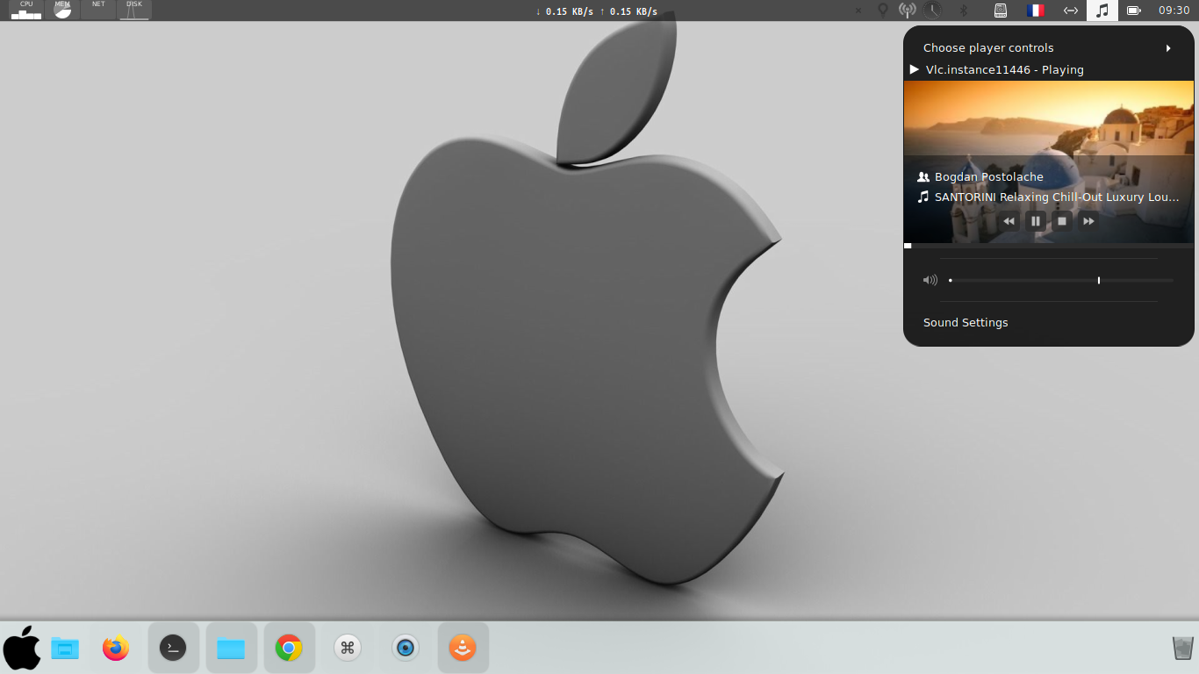Open Sound Settings
The width and height of the screenshot is (1199, 674).
click(966, 322)
